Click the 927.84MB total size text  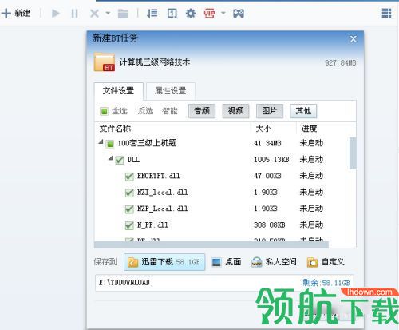click(341, 63)
